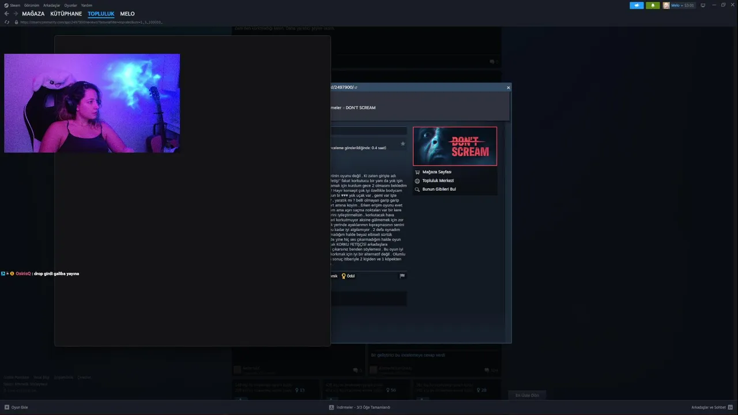Viewport: 738px width, 415px height.
Task: Click the Friends and Chat icon in the bottom-right corner
Action: (x=731, y=408)
